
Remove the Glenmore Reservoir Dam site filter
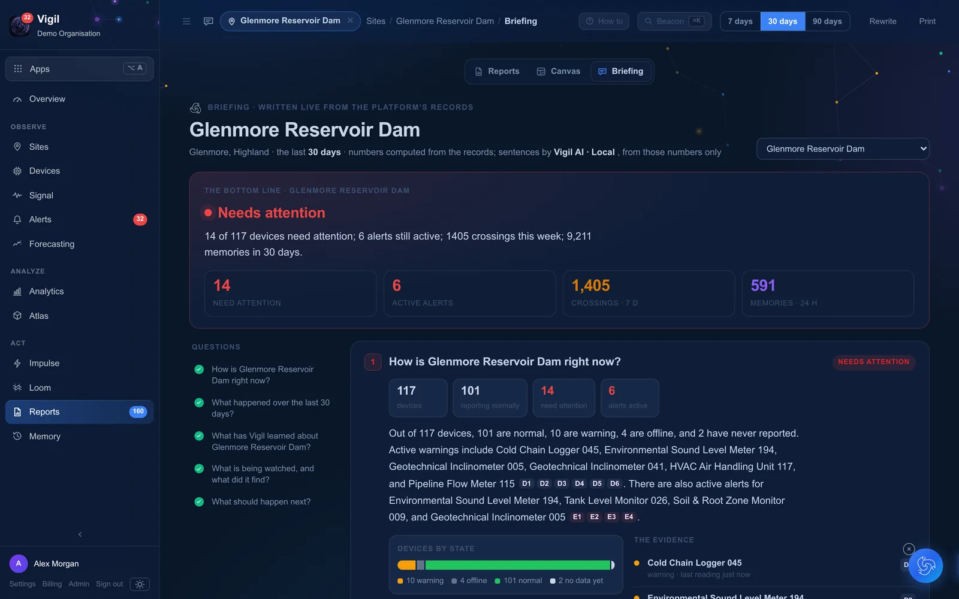coord(351,20)
